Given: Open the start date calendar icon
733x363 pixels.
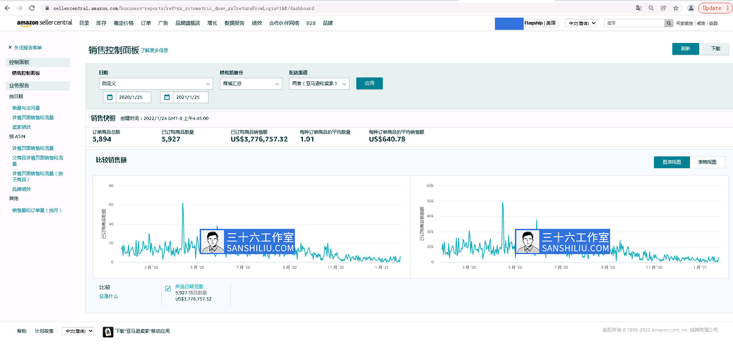Looking at the screenshot, I should (x=110, y=97).
